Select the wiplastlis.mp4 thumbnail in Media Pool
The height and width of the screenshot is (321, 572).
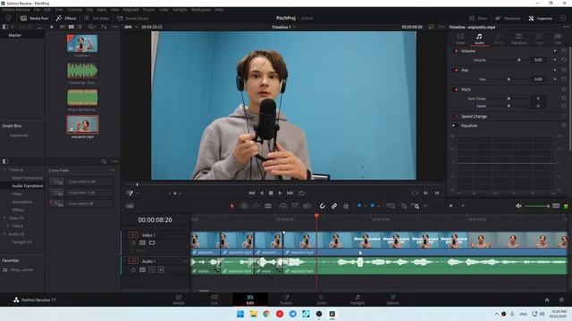coord(82,125)
